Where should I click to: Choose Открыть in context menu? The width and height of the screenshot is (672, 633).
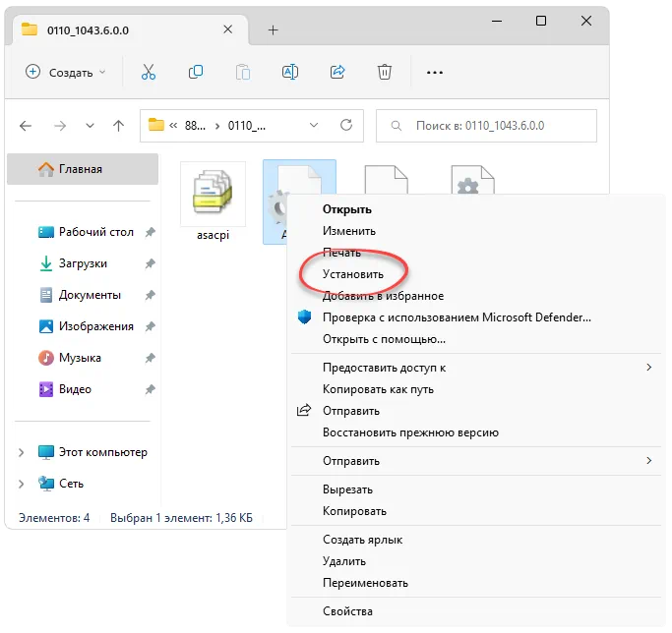(x=476, y=209)
